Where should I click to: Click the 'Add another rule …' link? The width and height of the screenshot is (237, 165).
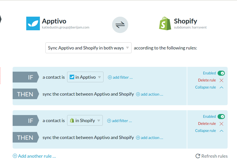pos(37,156)
